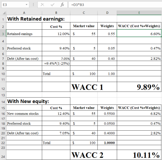Select column C header
This screenshot has width=162, height=160.
tap(84, 13)
